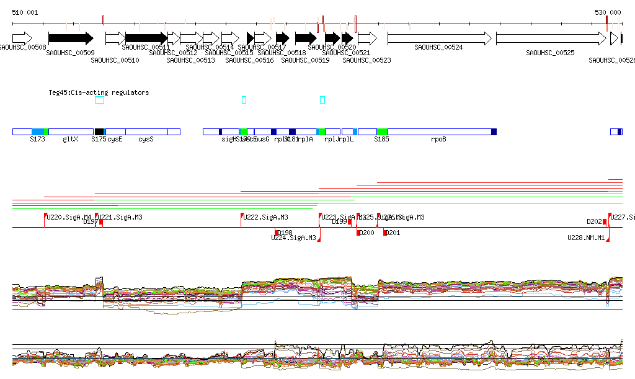The height and width of the screenshot is (379, 635).
Task: Select the gltX gene segment
Action: tap(71, 132)
